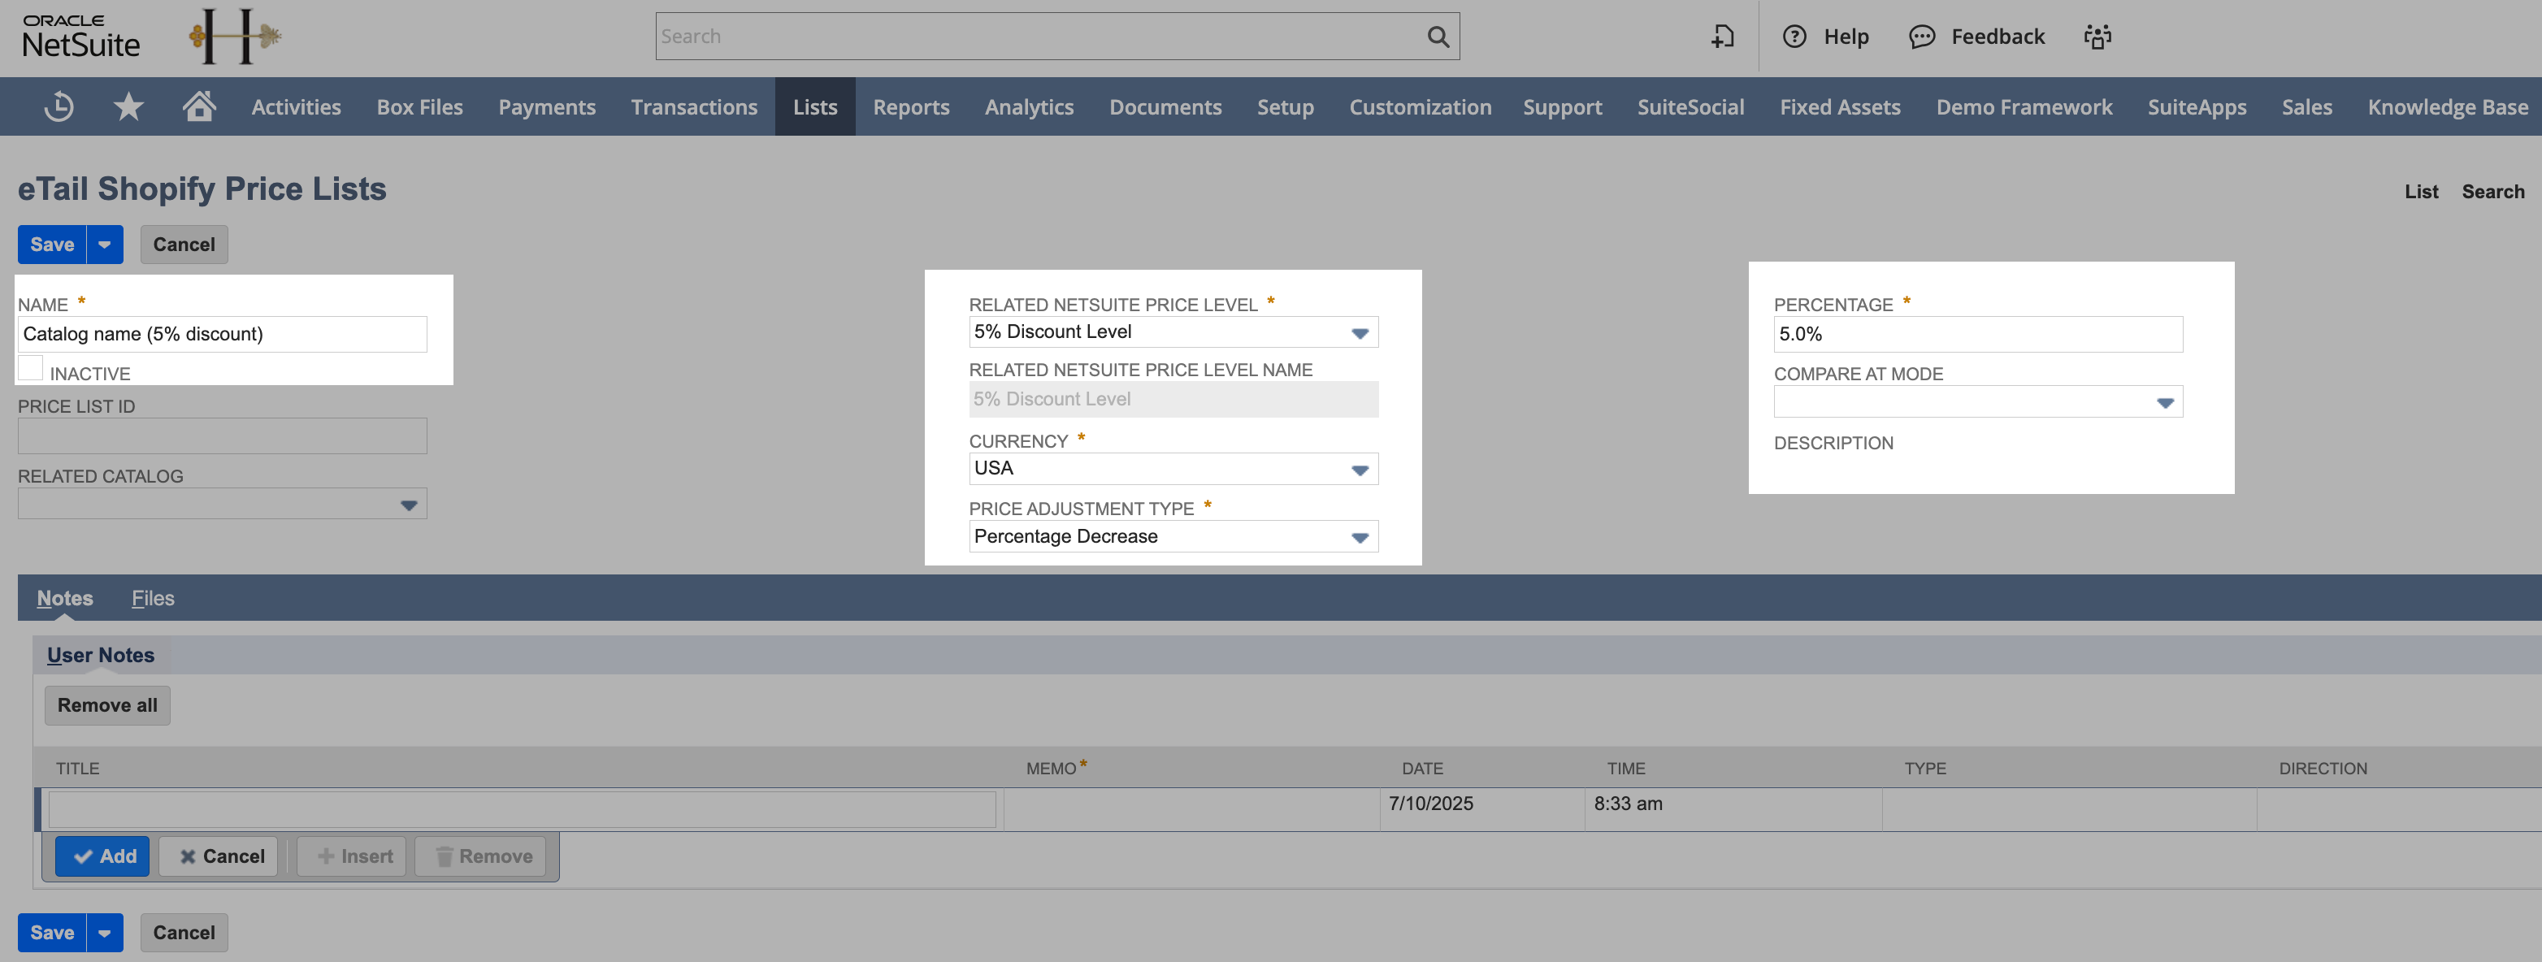Click the note time 8:33 am cell

[1733, 810]
